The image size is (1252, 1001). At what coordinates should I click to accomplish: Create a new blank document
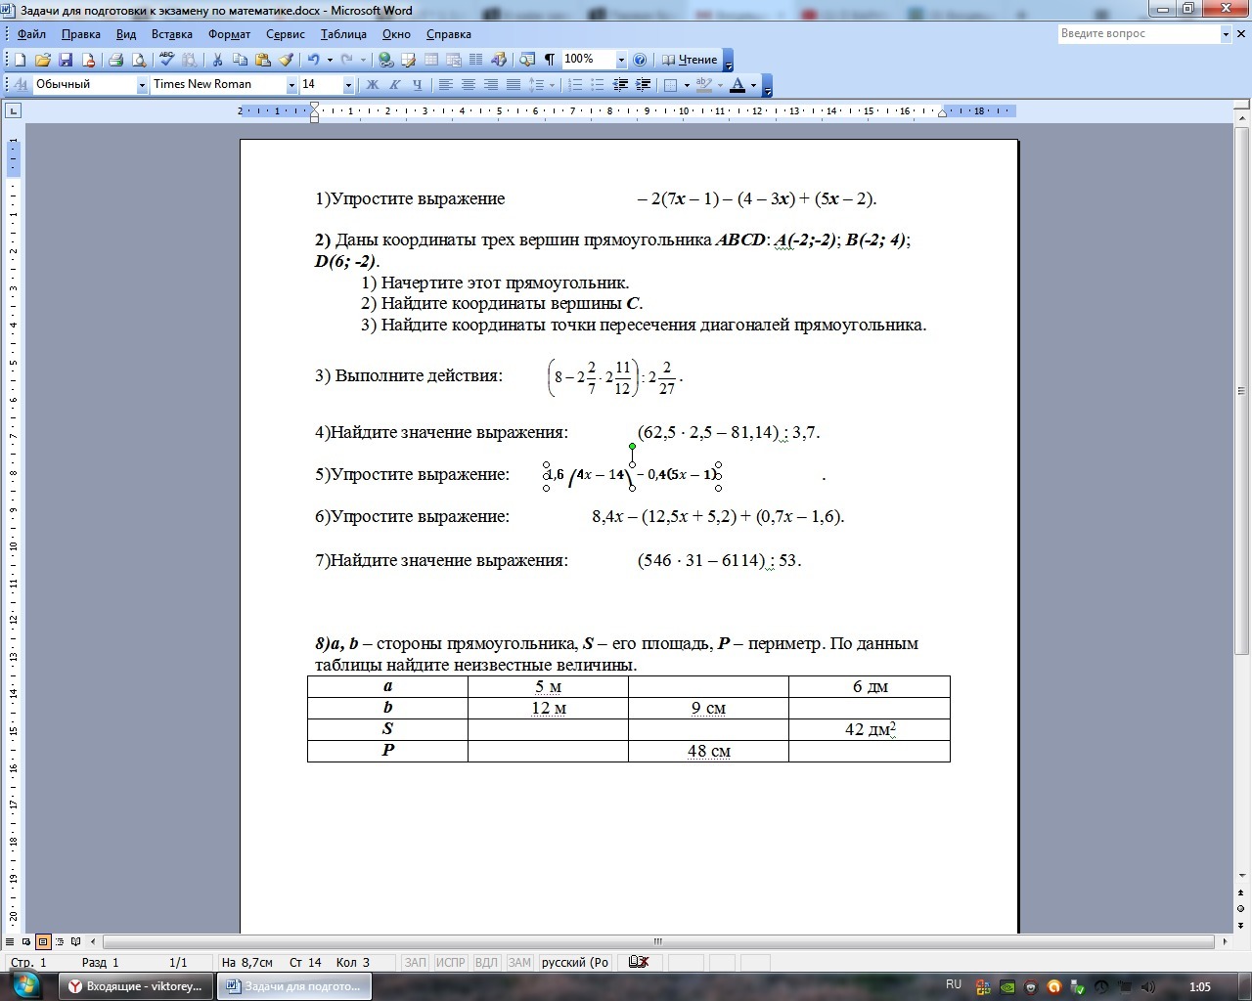pyautogui.click(x=20, y=60)
